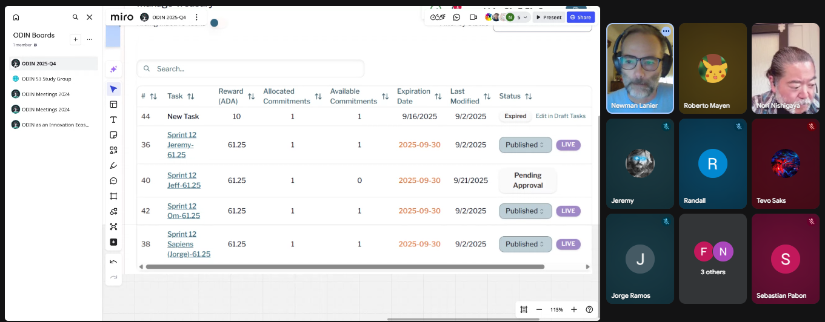825x322 pixels.
Task: Open Published dropdown for Sprint 12 Om
Action: (525, 211)
